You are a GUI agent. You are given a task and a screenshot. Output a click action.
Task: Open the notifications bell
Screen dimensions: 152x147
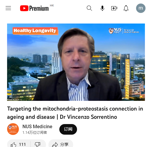pos(126,8)
